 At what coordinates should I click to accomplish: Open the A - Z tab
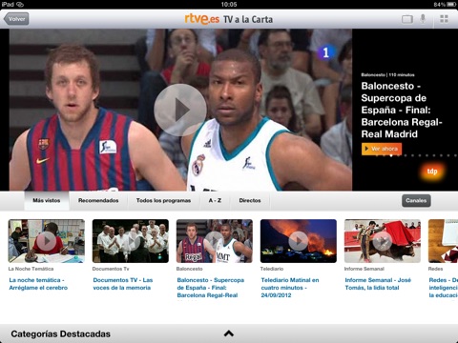click(x=215, y=200)
